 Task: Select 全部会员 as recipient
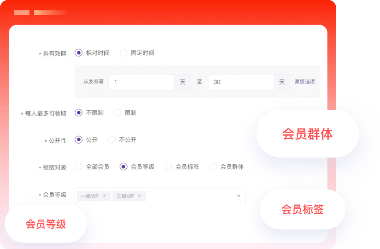[x=78, y=167]
